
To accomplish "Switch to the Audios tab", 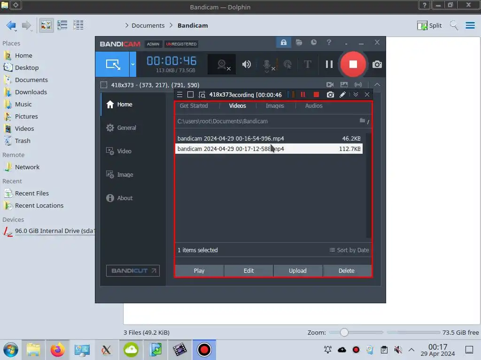I will point(313,106).
